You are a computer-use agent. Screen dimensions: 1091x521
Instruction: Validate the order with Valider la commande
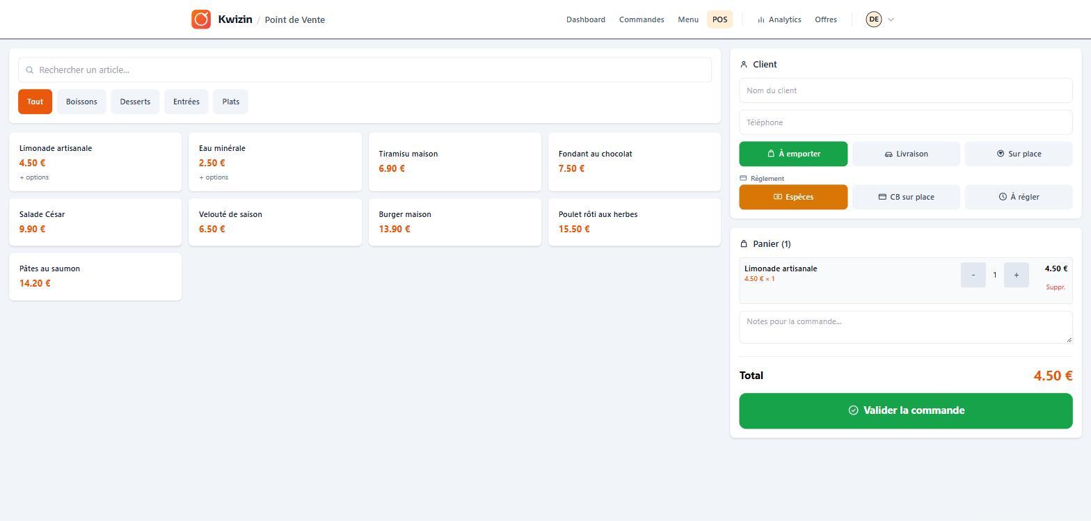pos(906,410)
